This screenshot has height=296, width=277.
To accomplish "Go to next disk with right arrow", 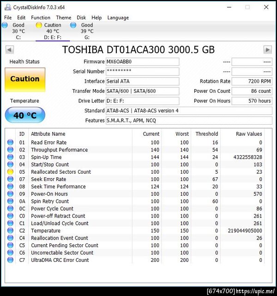I will click(x=268, y=50).
